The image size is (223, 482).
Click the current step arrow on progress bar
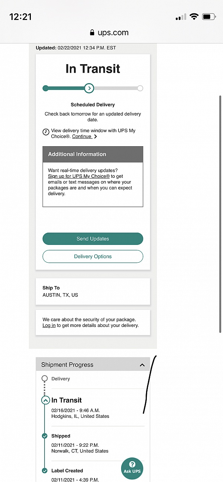[89, 88]
